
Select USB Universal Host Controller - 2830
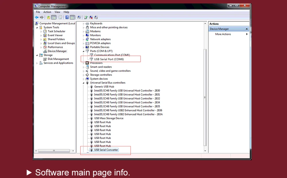tap(127, 91)
